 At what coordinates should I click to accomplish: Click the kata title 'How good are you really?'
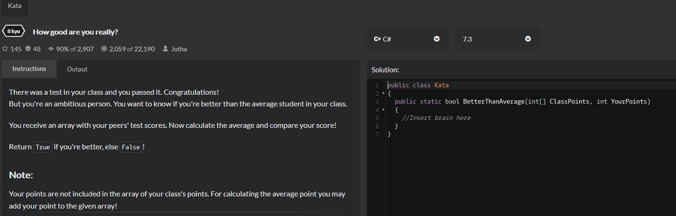click(75, 32)
